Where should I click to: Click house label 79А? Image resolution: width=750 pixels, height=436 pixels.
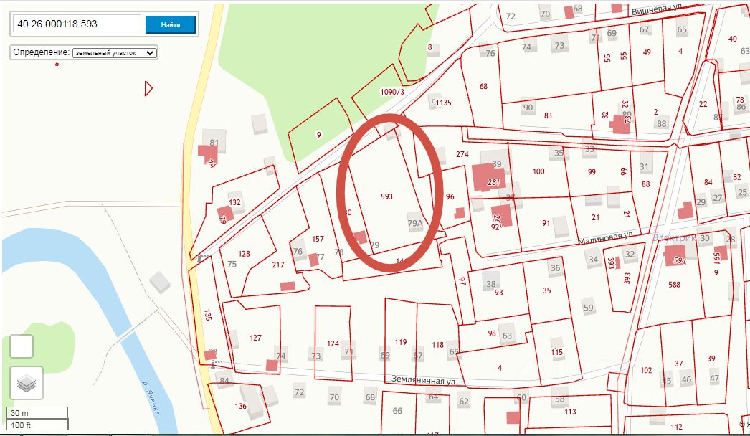tap(415, 223)
